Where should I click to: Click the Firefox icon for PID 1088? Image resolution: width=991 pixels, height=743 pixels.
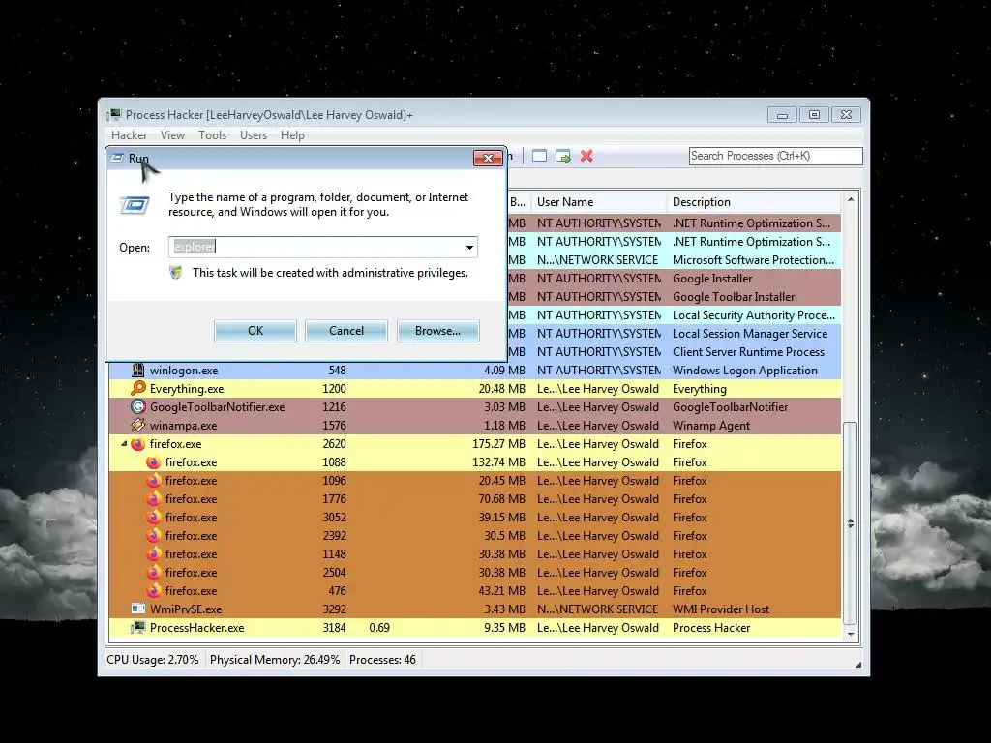pos(153,461)
